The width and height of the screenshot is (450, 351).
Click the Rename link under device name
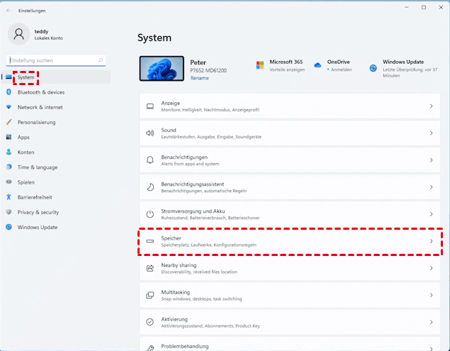[200, 78]
